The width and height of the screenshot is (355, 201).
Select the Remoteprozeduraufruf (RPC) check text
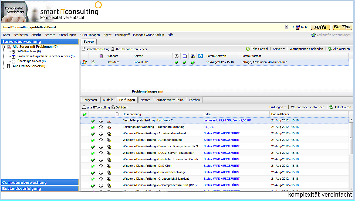[x=160, y=185]
